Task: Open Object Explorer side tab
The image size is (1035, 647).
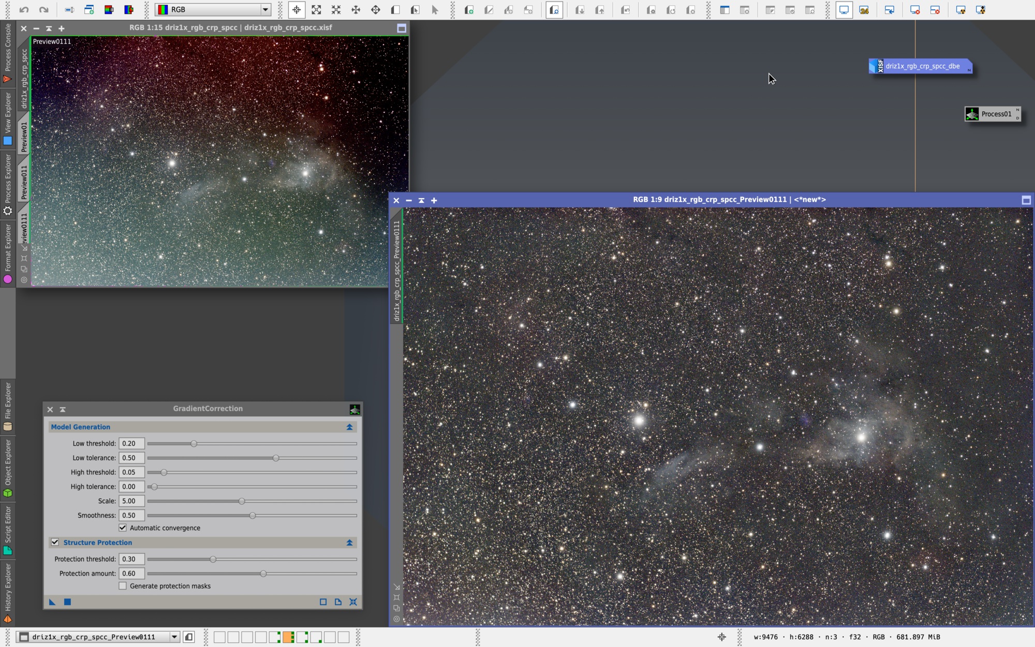Action: [7, 468]
